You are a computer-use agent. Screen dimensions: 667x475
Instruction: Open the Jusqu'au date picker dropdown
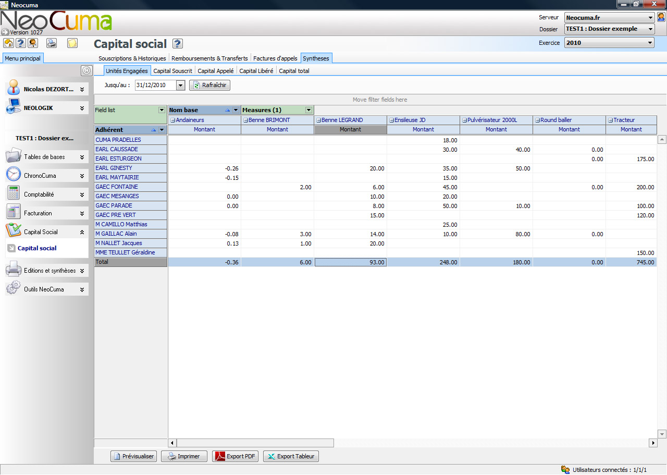click(x=180, y=85)
